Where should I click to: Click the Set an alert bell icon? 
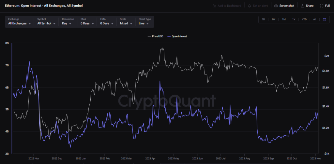(x=250, y=6)
